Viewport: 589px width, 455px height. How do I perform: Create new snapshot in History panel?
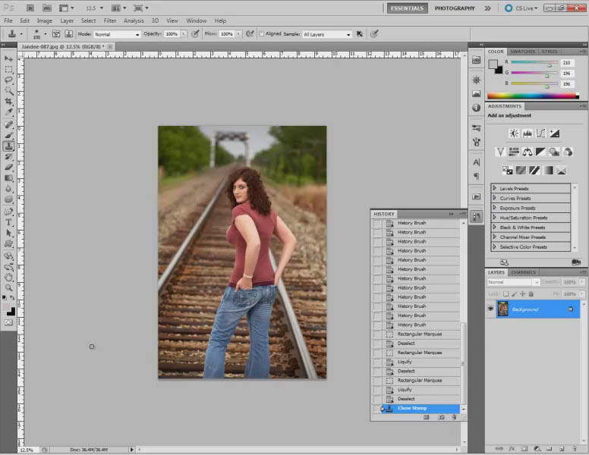click(441, 417)
